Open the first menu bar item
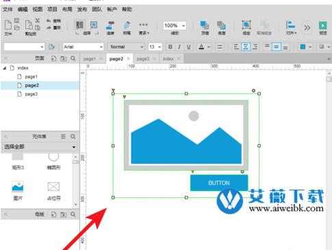The height and width of the screenshot is (250, 332). click(8, 10)
